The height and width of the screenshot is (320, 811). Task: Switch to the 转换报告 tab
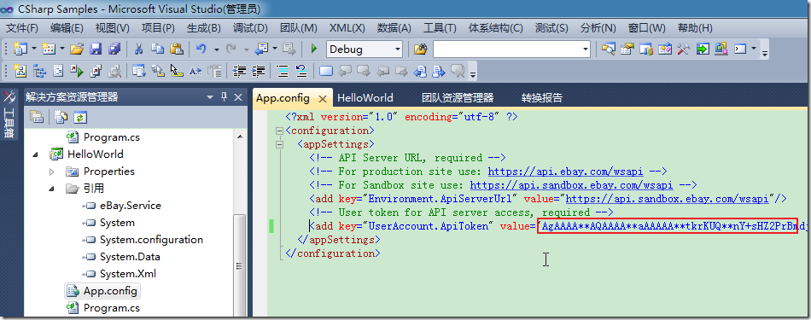coord(541,97)
